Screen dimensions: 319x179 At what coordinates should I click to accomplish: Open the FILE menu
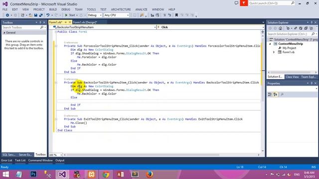(x=5, y=9)
